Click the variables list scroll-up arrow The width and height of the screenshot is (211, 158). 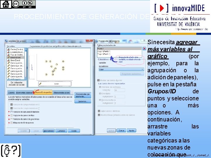25,49
